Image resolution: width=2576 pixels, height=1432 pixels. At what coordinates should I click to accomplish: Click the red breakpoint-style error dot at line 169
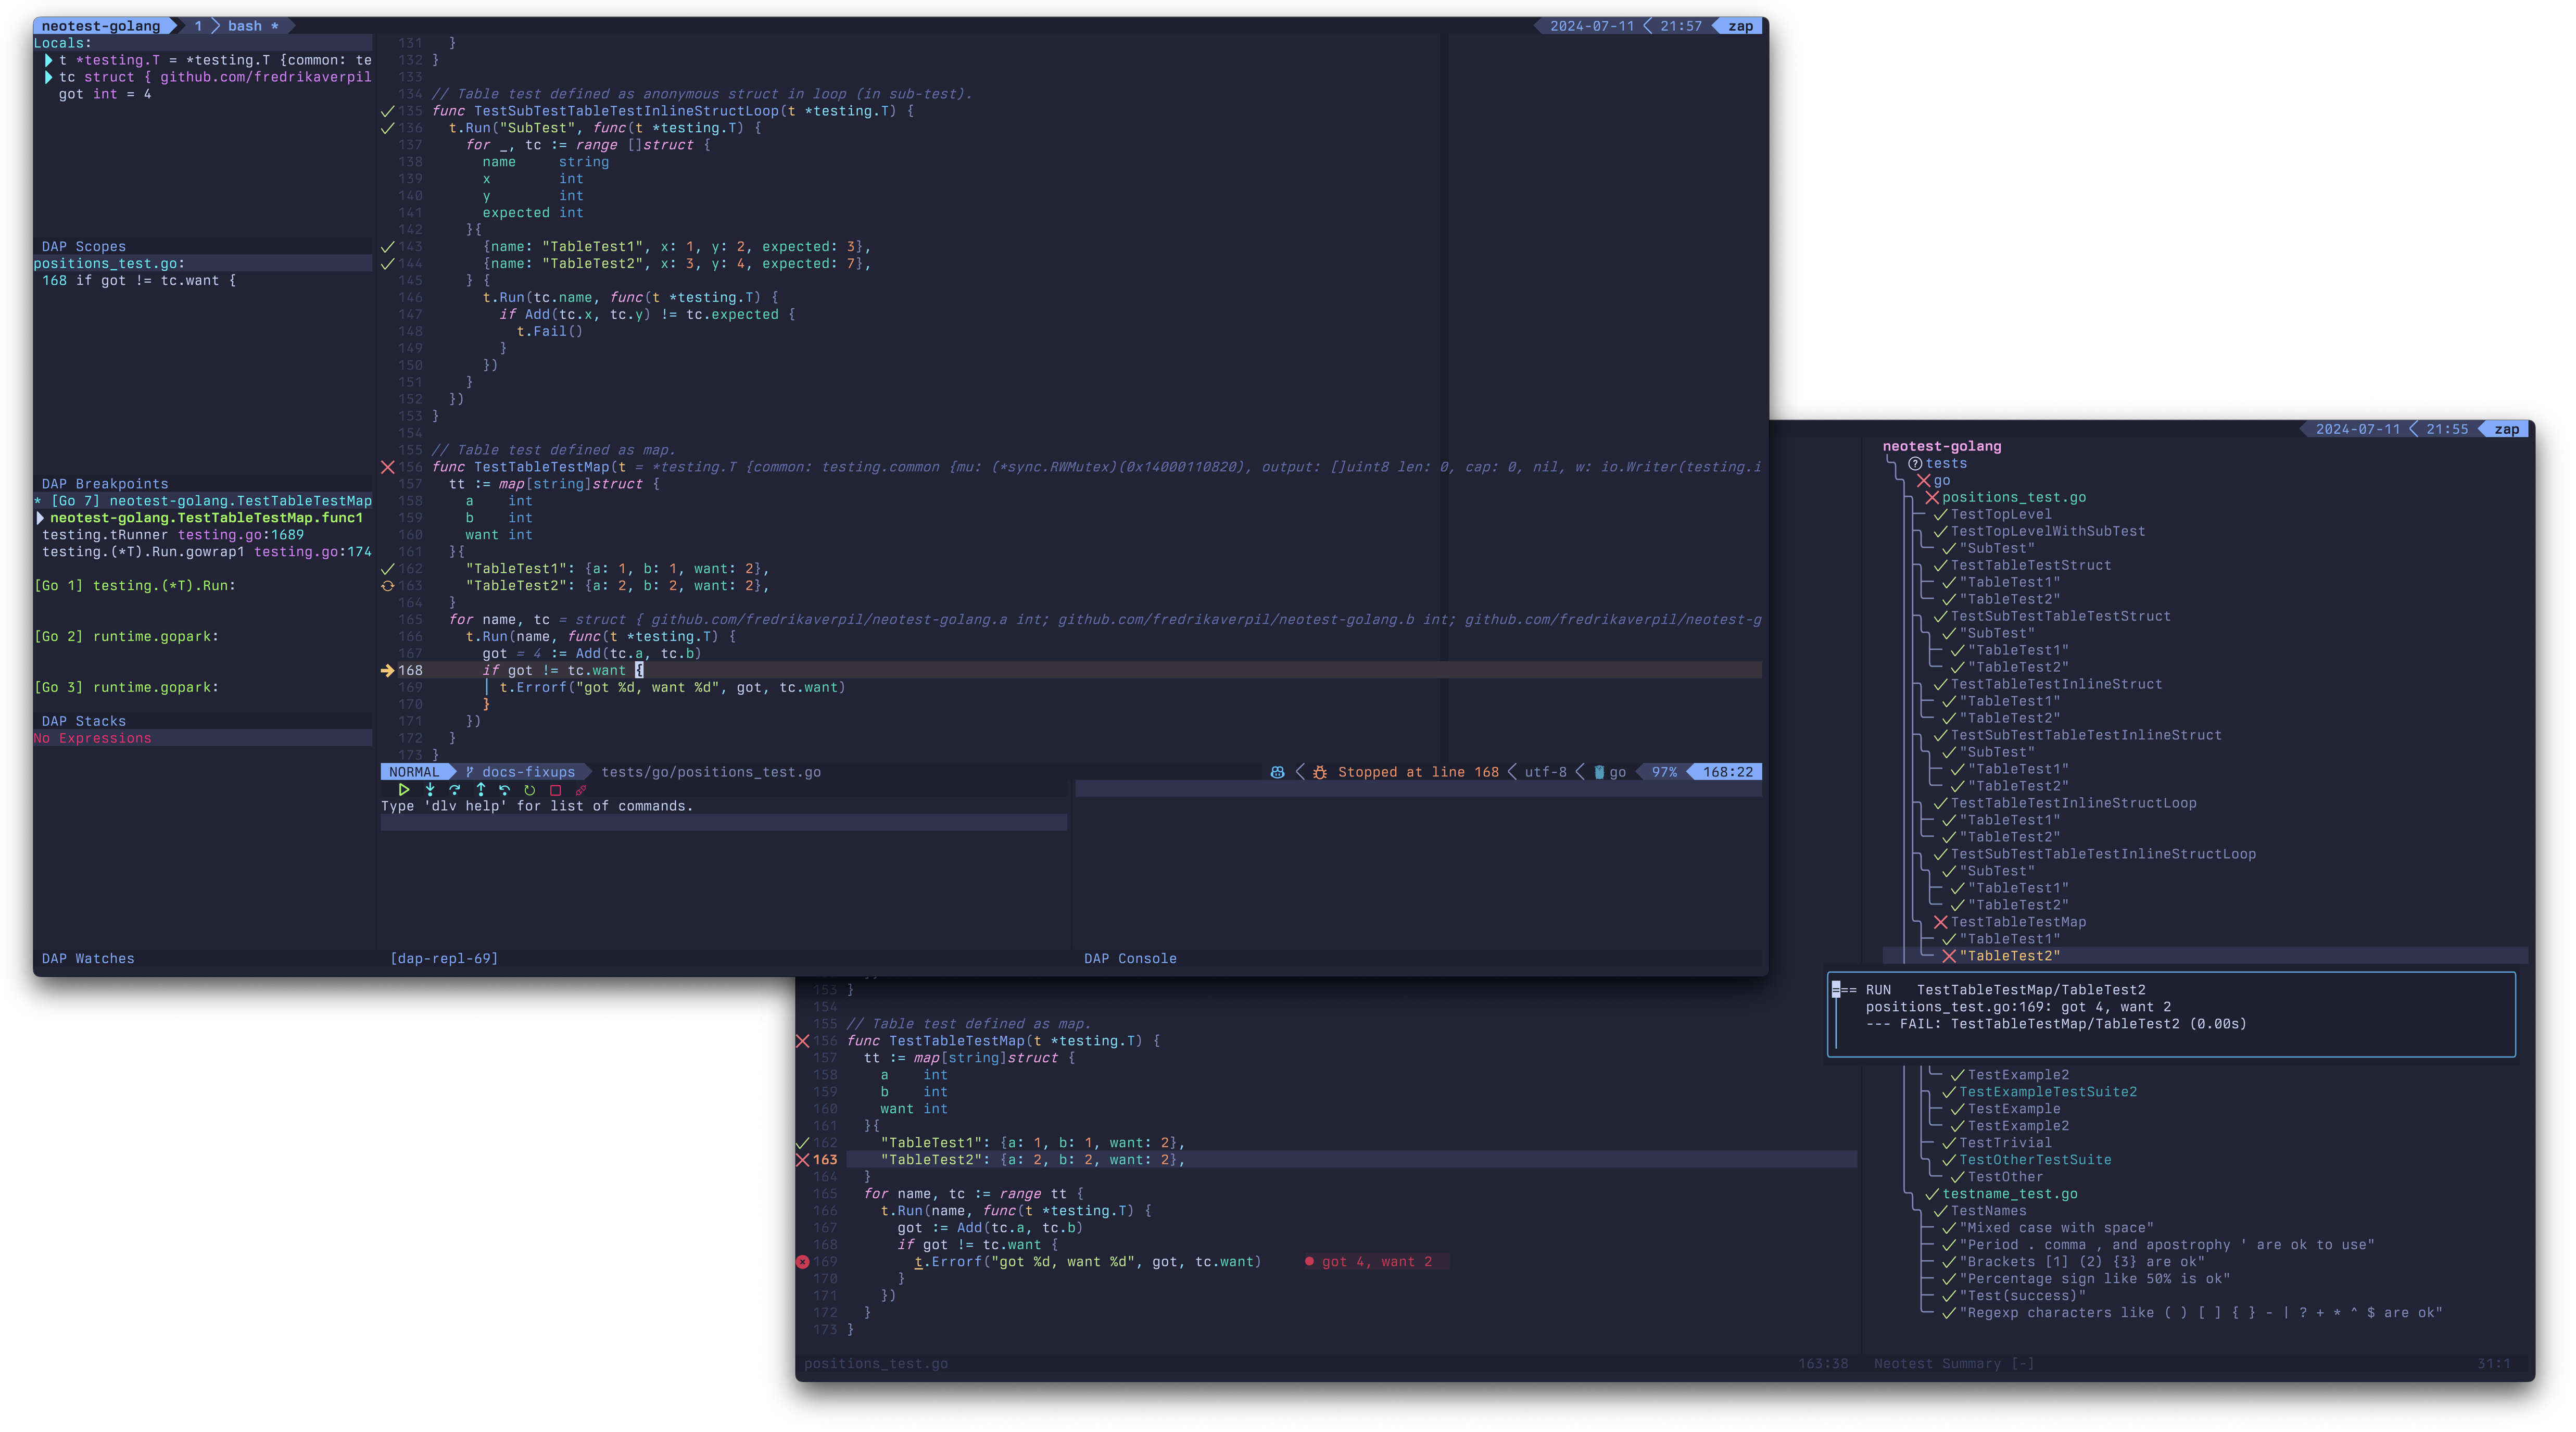pyautogui.click(x=802, y=1262)
